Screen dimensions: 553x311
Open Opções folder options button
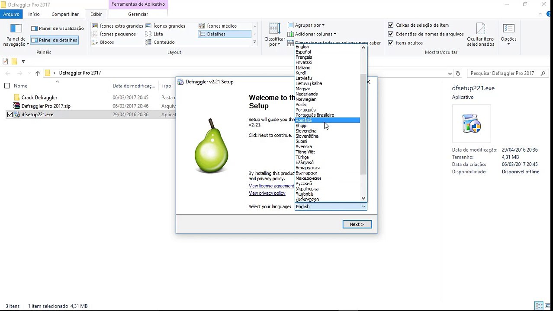pyautogui.click(x=508, y=35)
